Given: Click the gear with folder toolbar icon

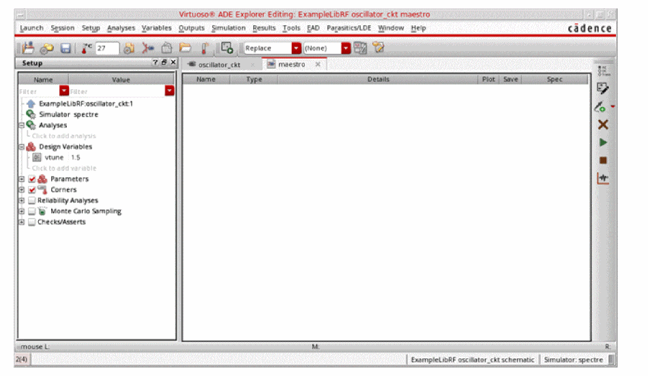Looking at the screenshot, I should [46, 48].
